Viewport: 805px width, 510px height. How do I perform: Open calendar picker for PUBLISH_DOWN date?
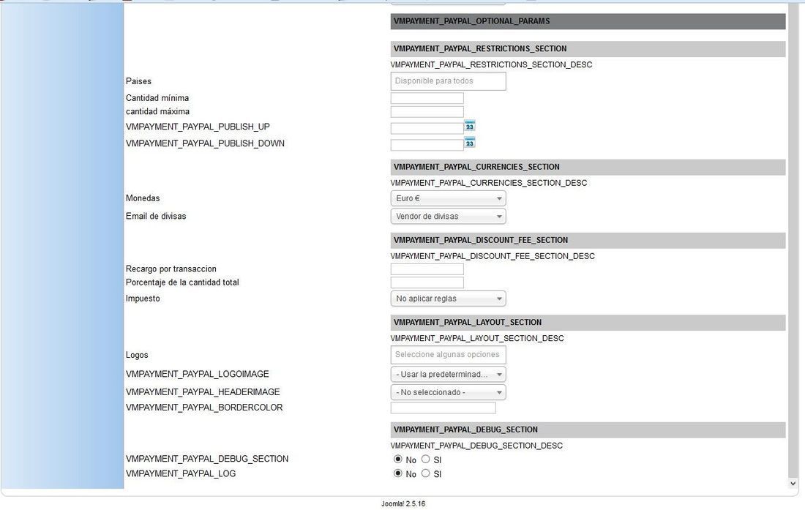click(x=470, y=143)
